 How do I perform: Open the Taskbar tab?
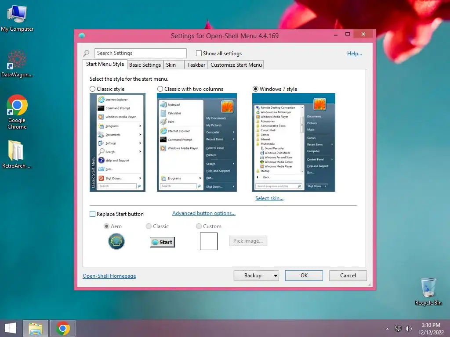click(x=196, y=65)
